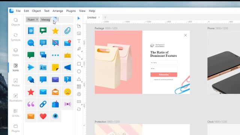240x135 pixels.
Task: Select the Line tool
Action: click(79, 56)
